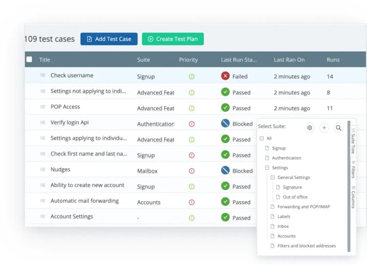Screen dimensions: 367x266
Task: Select the Authentication suite in tree
Action: (x=286, y=158)
